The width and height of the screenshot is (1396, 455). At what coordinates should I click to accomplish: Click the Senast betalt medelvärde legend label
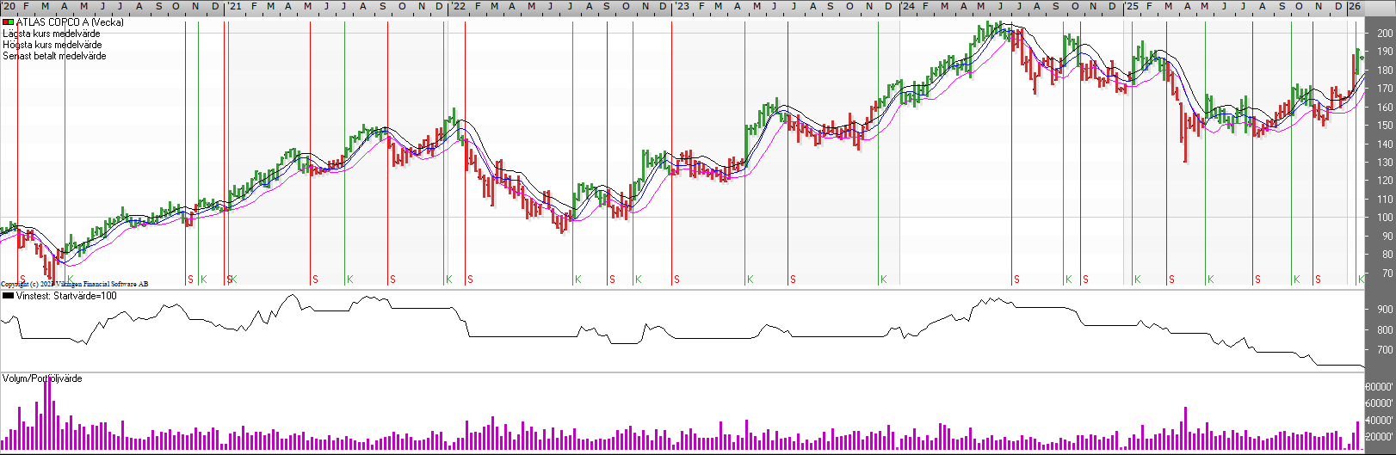[54, 56]
